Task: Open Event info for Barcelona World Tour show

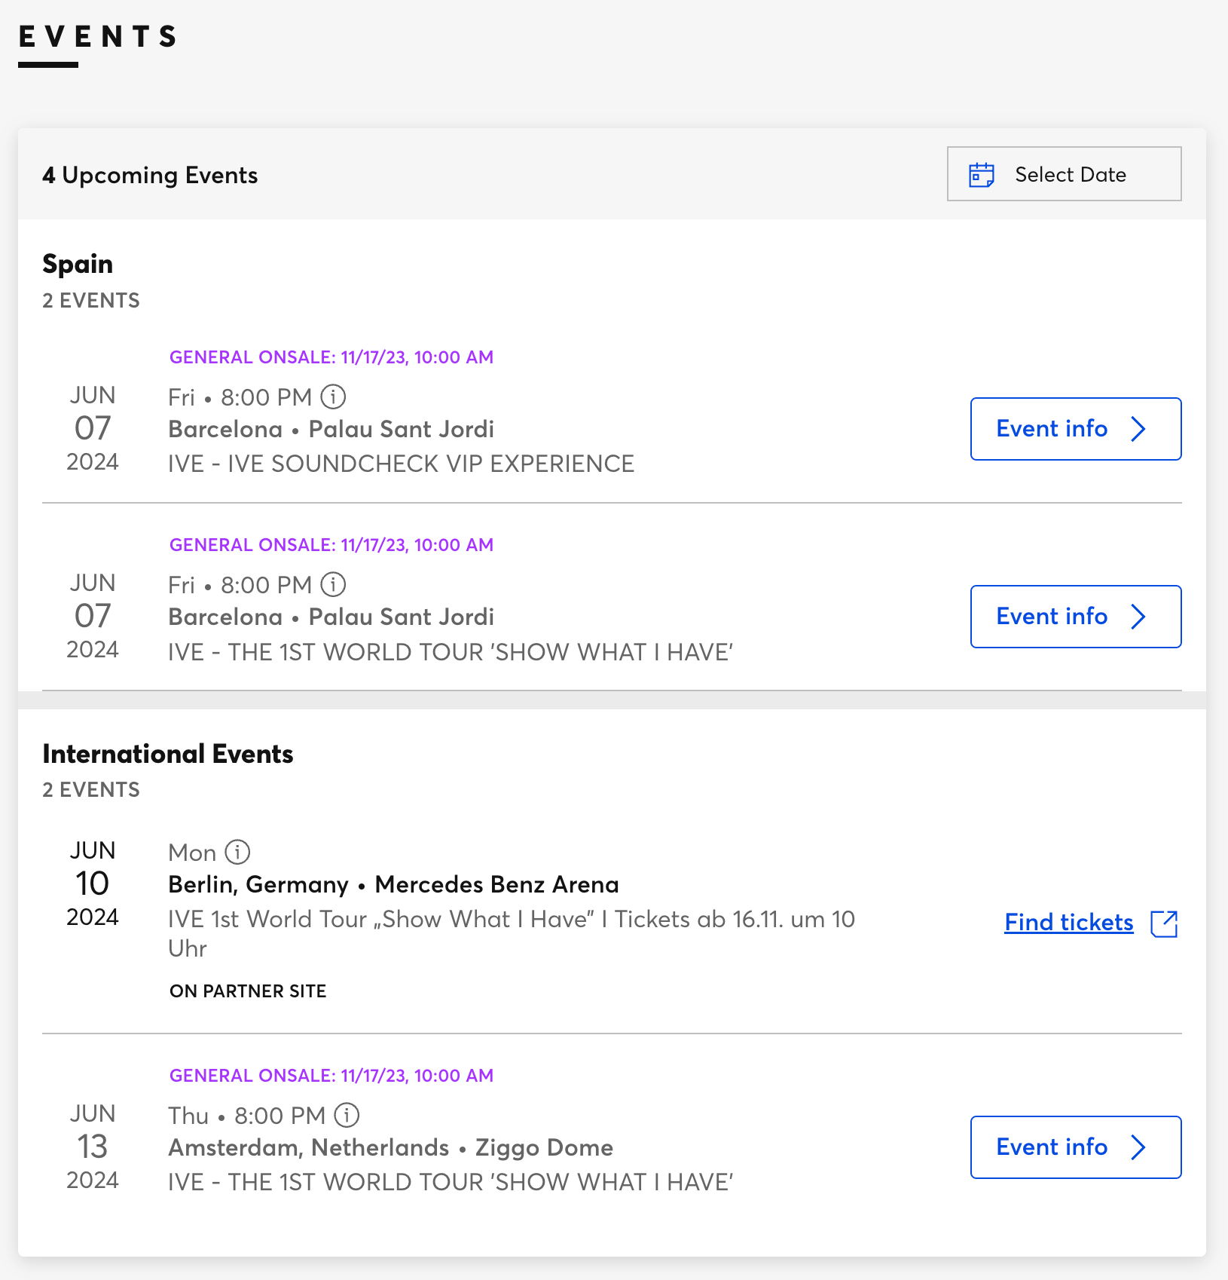Action: pos(1075,617)
